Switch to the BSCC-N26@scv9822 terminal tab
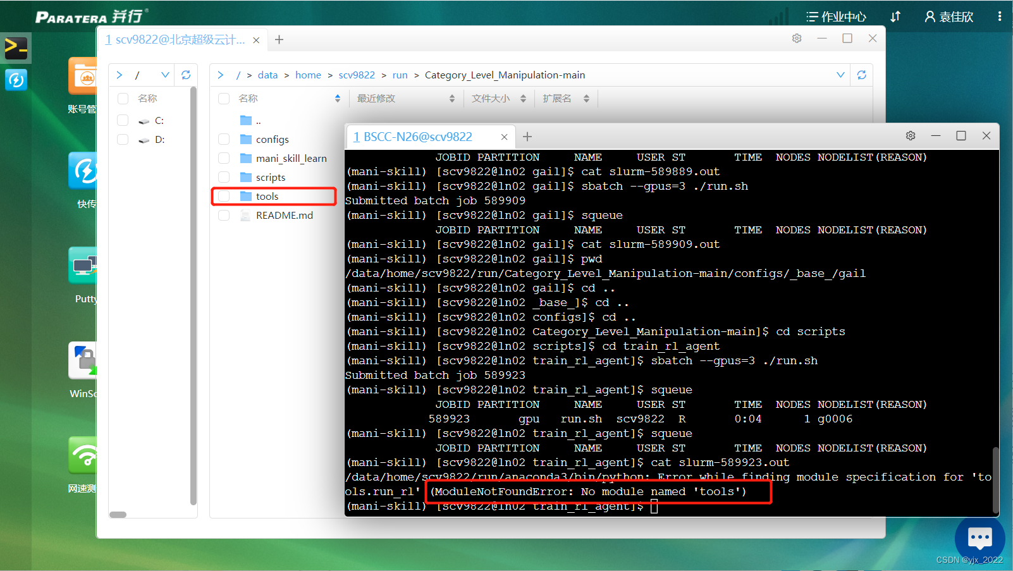Image resolution: width=1013 pixels, height=571 pixels. [x=417, y=137]
